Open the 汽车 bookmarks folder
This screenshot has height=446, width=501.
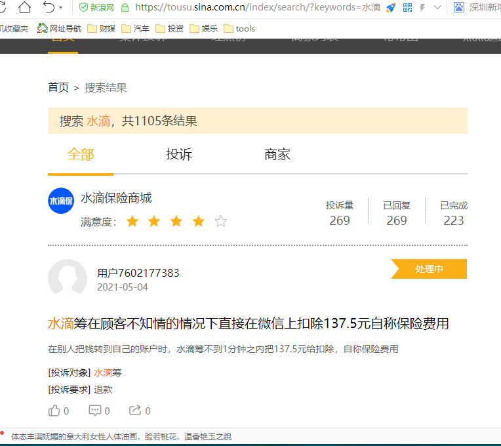tap(136, 28)
